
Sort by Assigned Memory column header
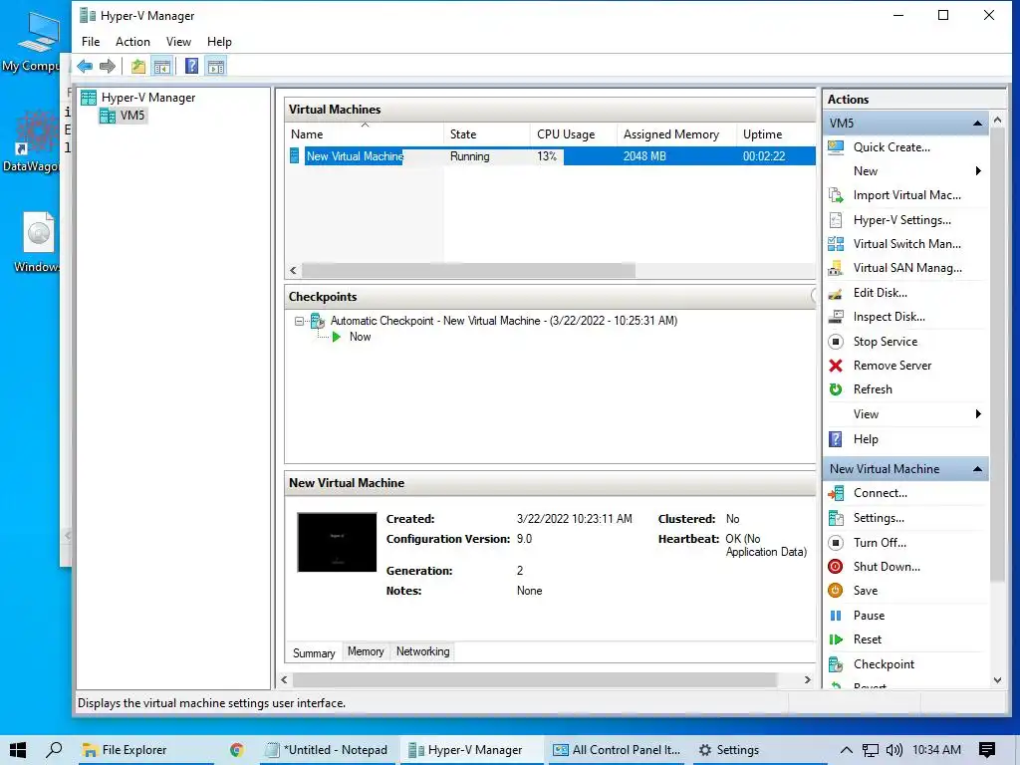[x=677, y=134]
